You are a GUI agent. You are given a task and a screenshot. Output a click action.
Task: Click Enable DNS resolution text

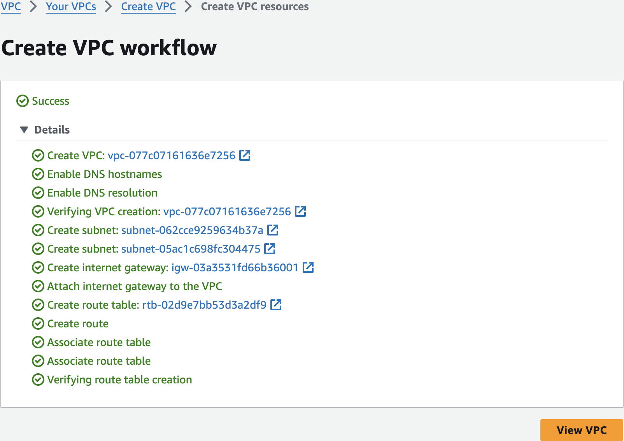[102, 193]
